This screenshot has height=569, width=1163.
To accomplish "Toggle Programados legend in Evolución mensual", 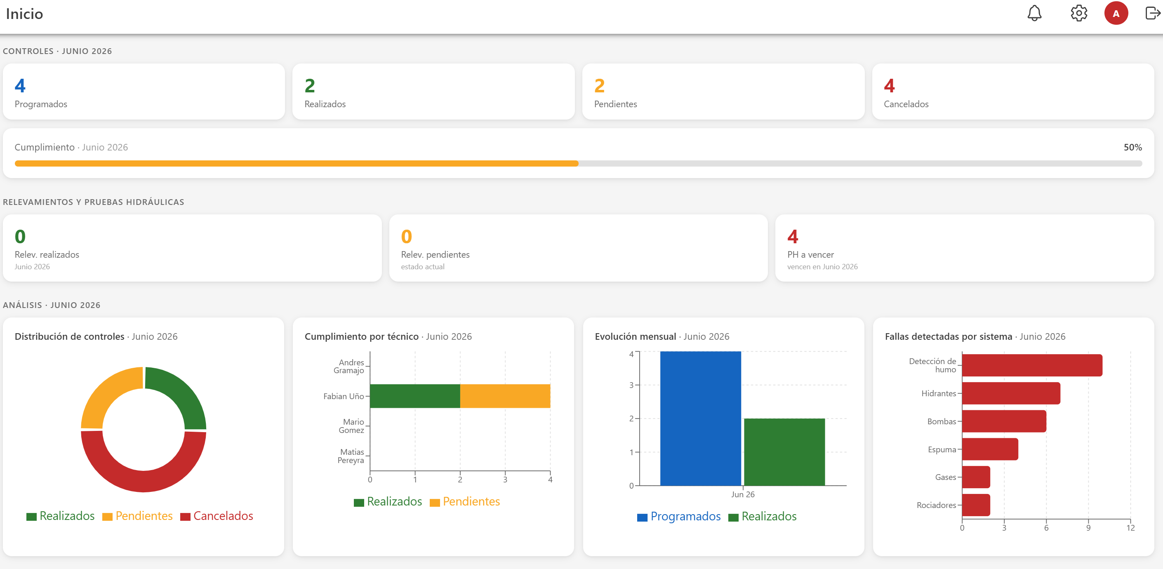I will tap(678, 516).
